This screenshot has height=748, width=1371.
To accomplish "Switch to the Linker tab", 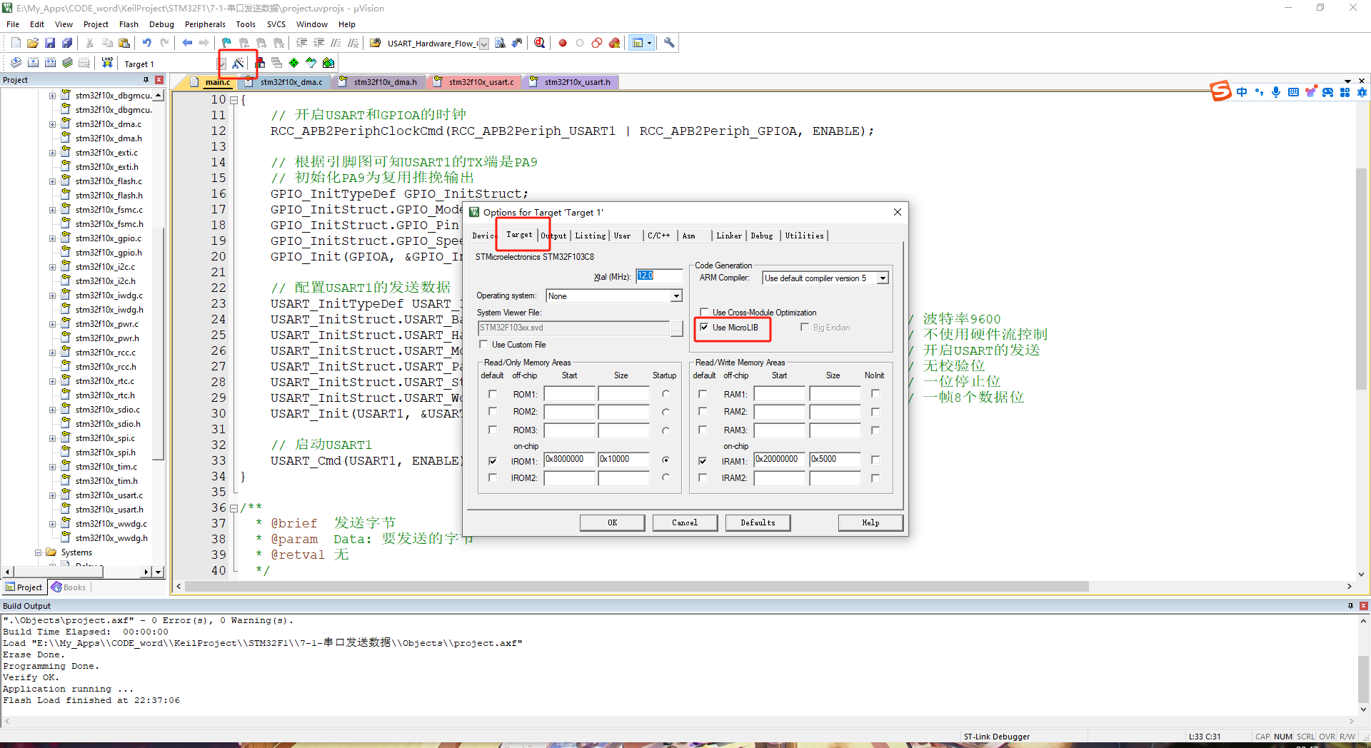I will click(x=729, y=236).
